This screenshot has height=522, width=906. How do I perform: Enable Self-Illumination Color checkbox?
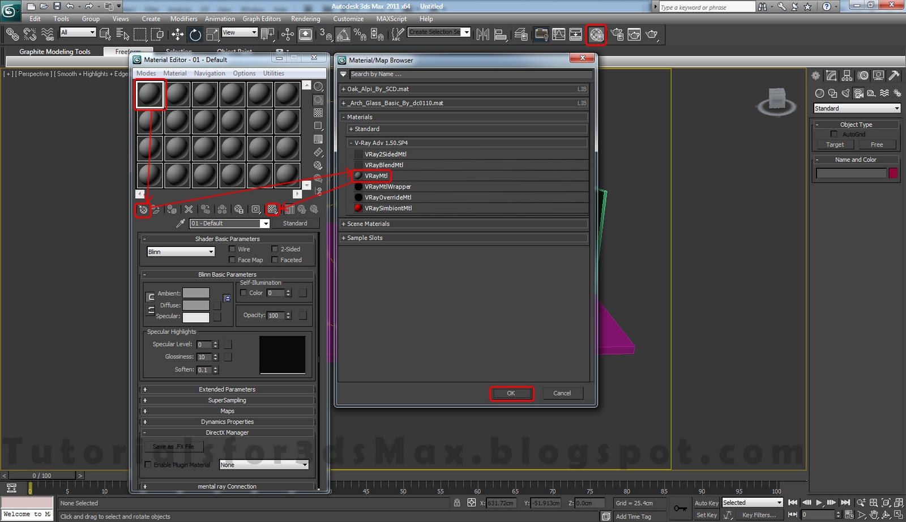pyautogui.click(x=243, y=293)
